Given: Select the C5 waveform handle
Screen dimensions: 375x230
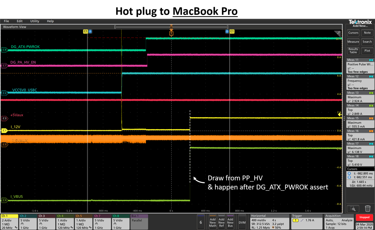Looking at the screenshot, I should (4, 144).
